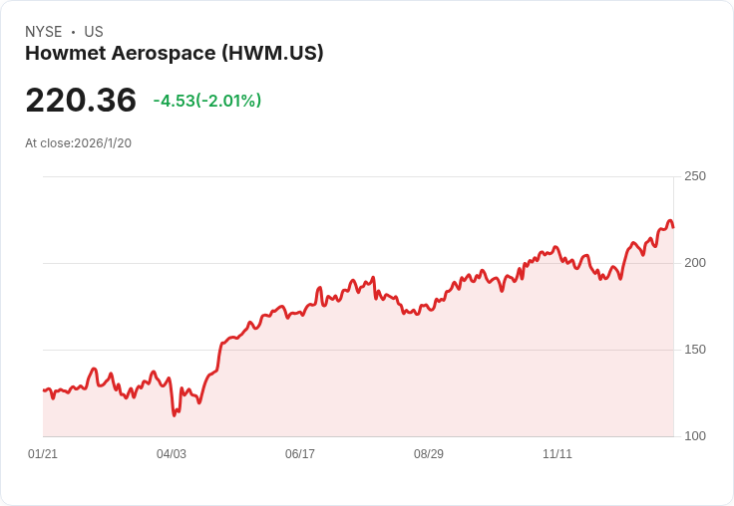Click the 100 price axis label
Screen dimensions: 734x506
[695, 436]
